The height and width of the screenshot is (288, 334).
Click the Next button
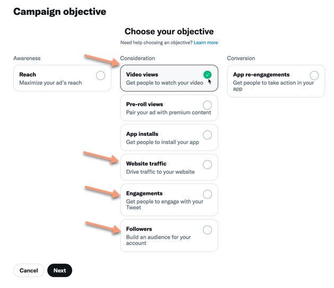59,270
